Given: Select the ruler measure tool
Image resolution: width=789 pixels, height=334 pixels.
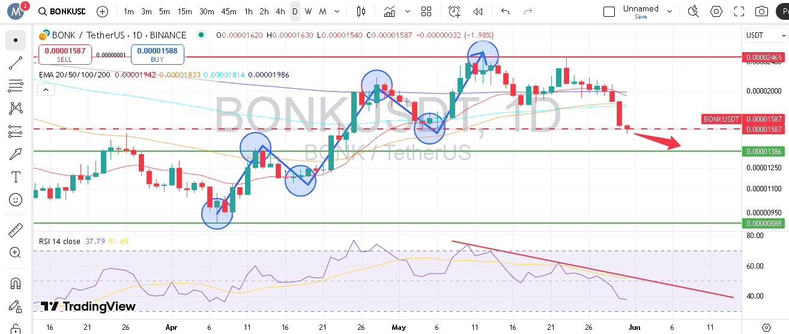Looking at the screenshot, I should [x=16, y=230].
